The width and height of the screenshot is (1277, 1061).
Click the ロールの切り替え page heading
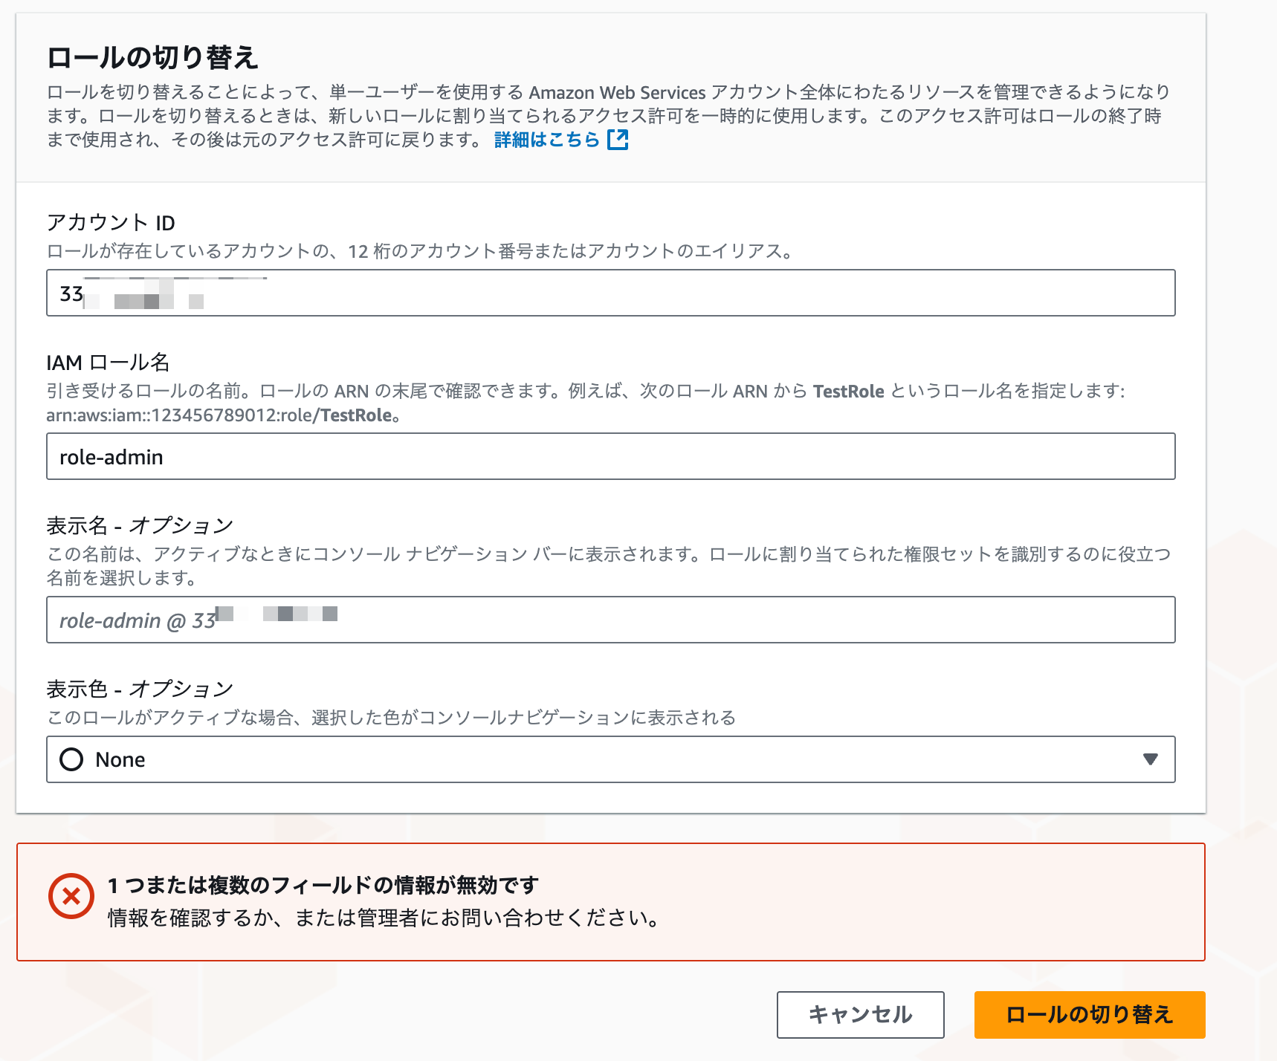point(152,57)
